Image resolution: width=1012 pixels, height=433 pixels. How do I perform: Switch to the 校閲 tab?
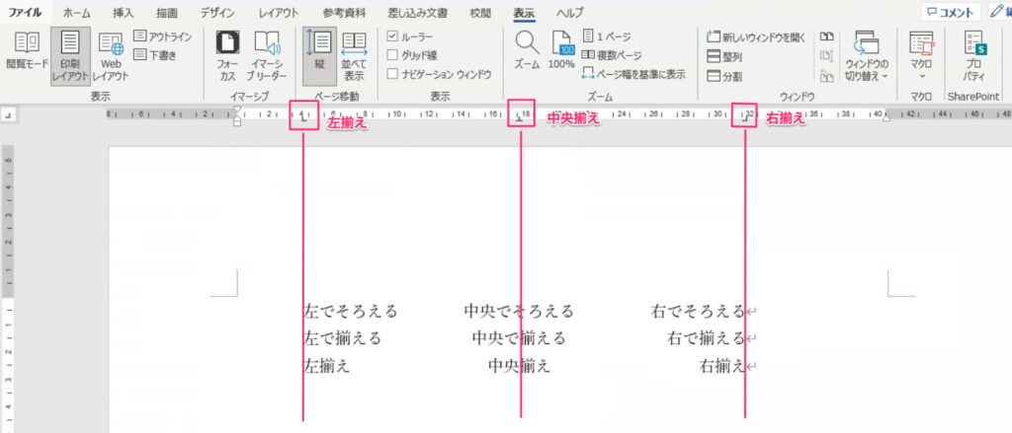coord(480,13)
